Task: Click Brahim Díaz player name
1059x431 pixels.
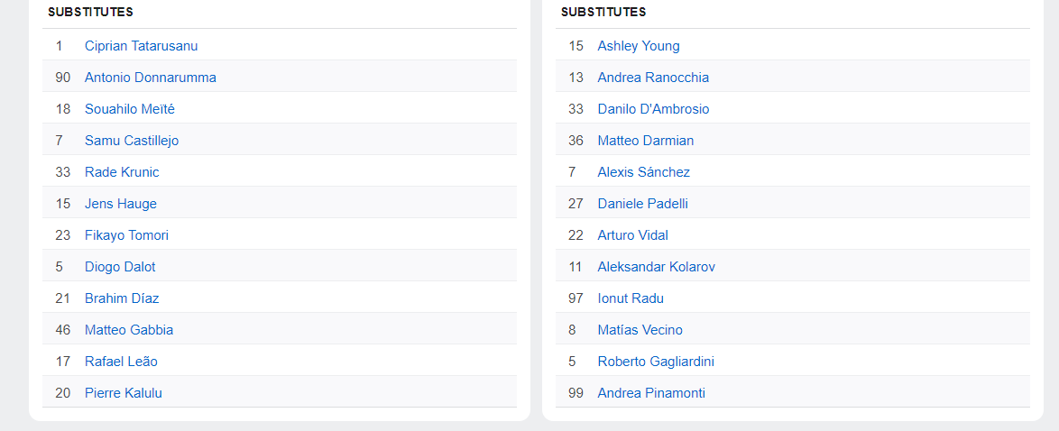Action: point(122,298)
